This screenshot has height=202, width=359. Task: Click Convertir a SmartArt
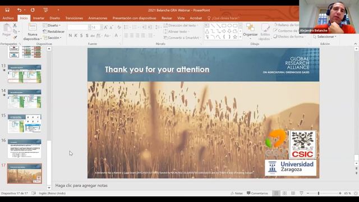(182, 38)
